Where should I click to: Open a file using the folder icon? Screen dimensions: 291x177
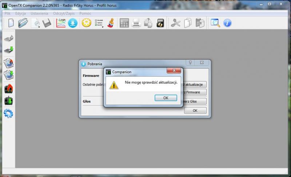(23, 23)
